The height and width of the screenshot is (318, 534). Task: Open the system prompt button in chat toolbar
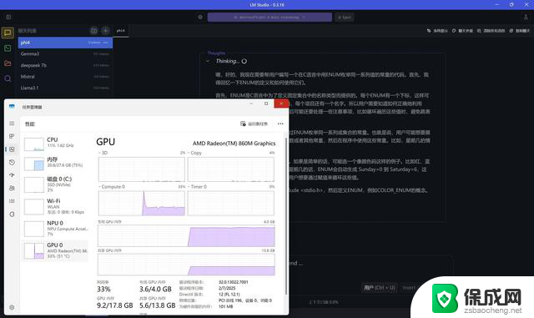tap(437, 31)
